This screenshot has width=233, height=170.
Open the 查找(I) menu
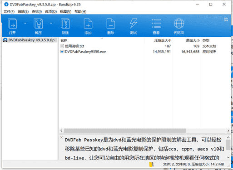37,11
